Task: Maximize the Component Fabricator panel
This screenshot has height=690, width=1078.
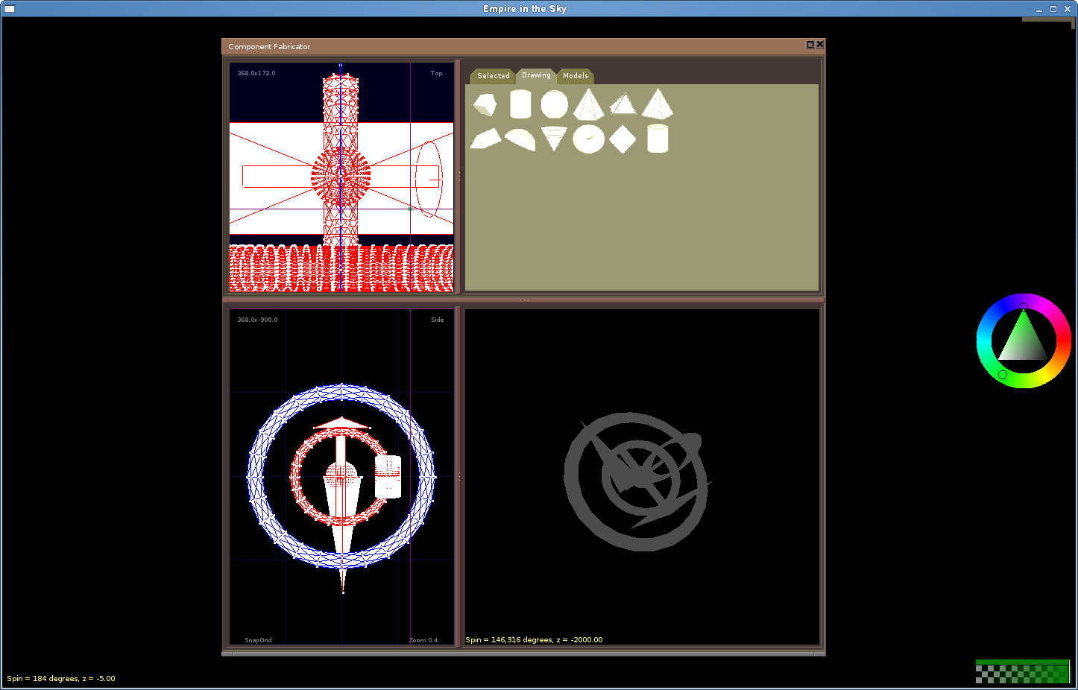Action: pos(810,45)
